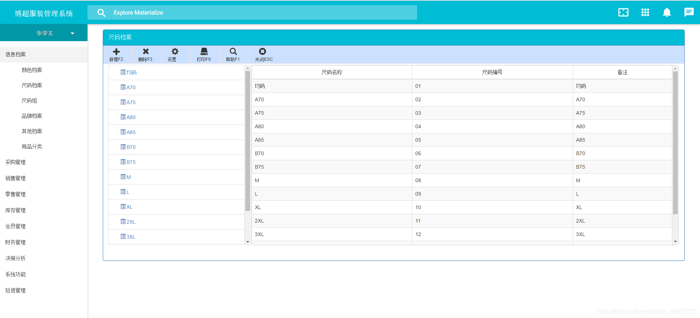This screenshot has width=700, height=318.
Task: Expand the 财务管理 menu
Action: [x=44, y=242]
